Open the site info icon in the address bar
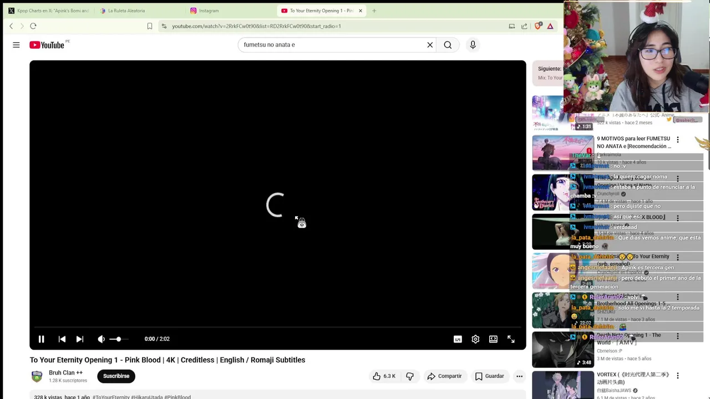The image size is (710, 399). (164, 26)
